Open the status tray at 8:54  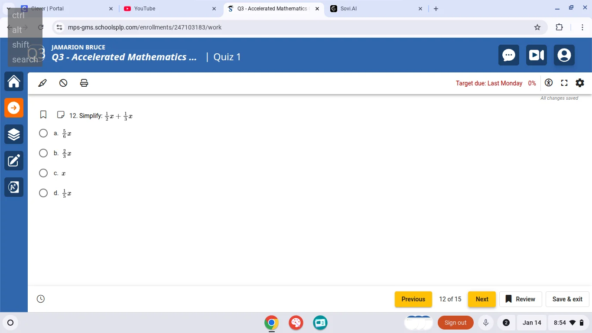coord(569,323)
